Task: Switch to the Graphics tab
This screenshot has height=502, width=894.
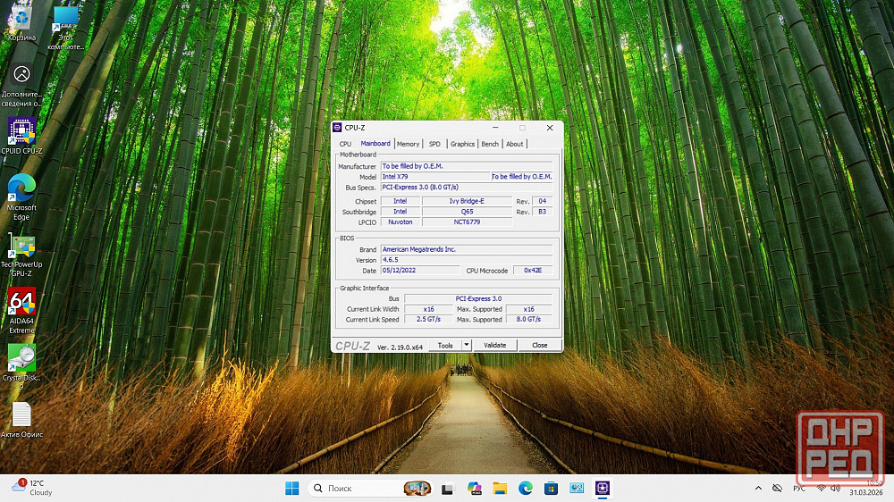Action: 462,144
